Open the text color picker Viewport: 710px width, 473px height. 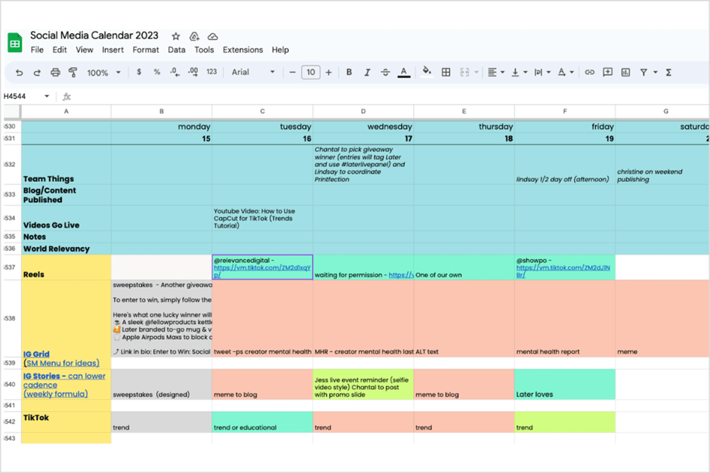click(405, 72)
